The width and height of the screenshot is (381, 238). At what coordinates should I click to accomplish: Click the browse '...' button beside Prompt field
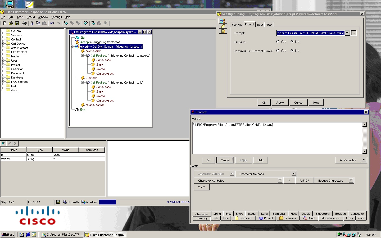(354, 33)
